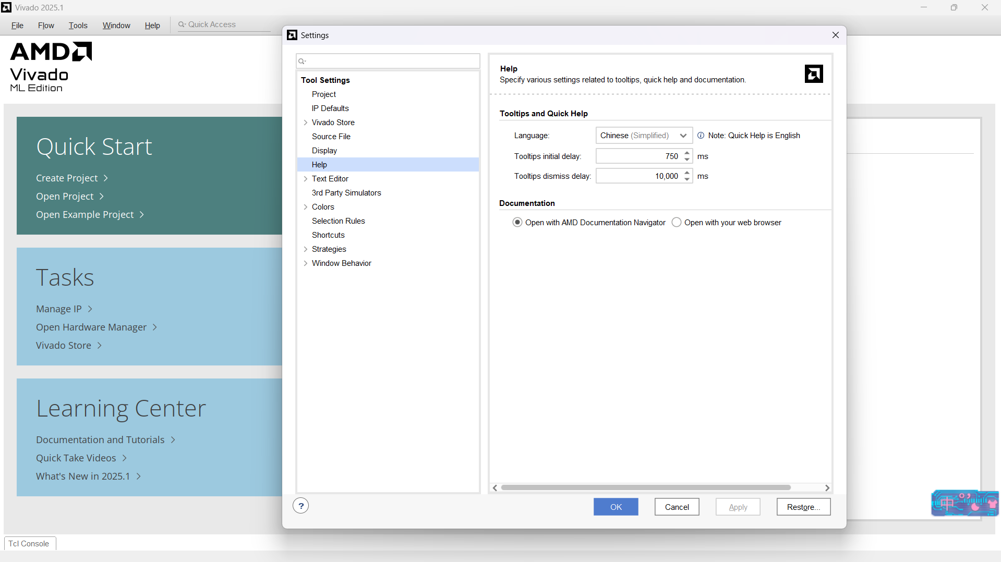The height and width of the screenshot is (562, 1001).
Task: Open the Language dropdown
Action: point(644,136)
